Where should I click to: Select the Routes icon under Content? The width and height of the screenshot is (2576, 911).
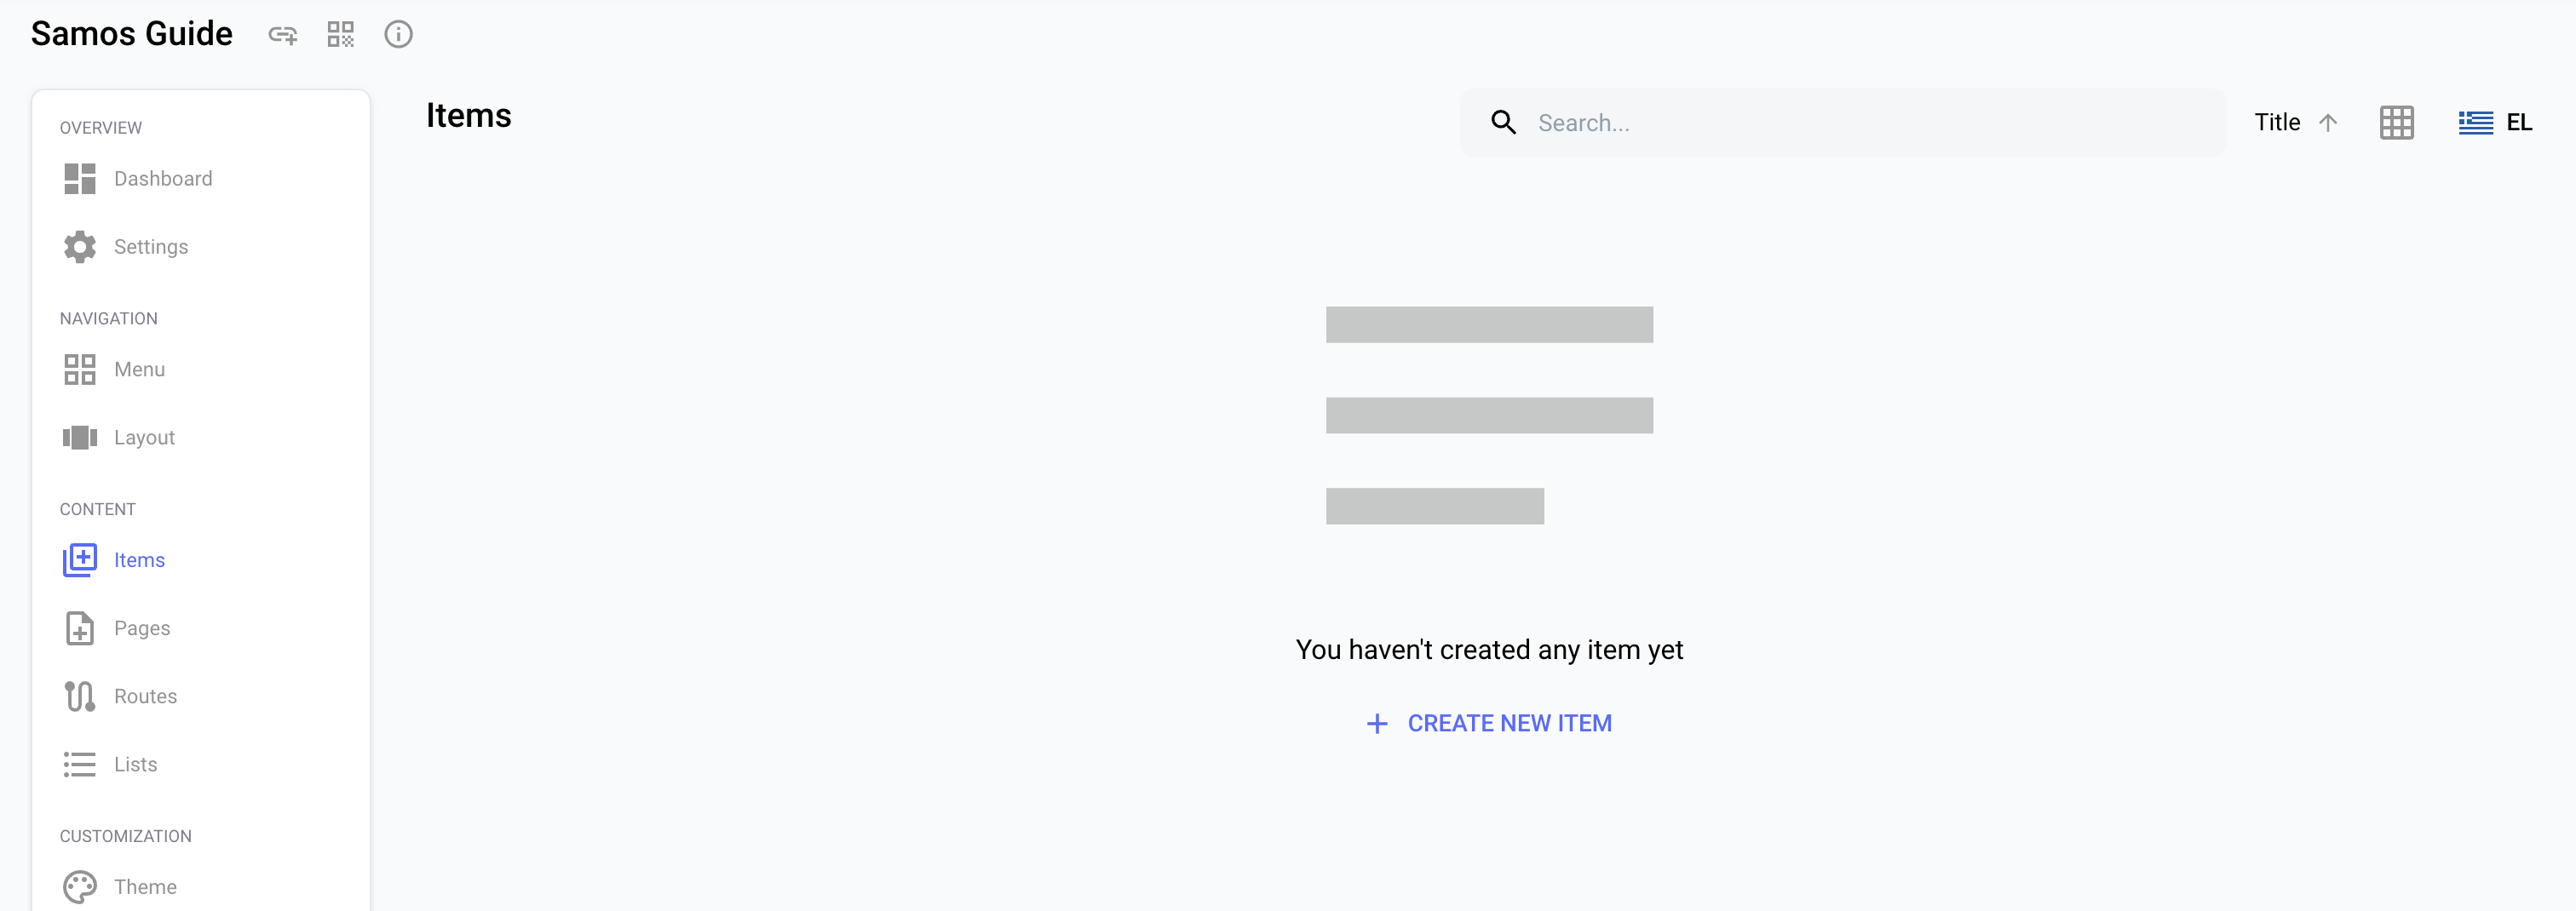click(80, 696)
